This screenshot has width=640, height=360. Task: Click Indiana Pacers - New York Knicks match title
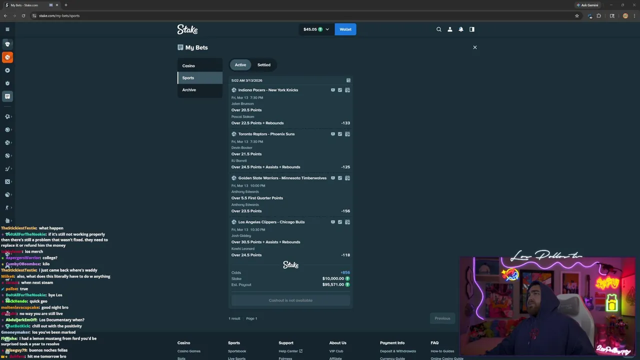268,90
